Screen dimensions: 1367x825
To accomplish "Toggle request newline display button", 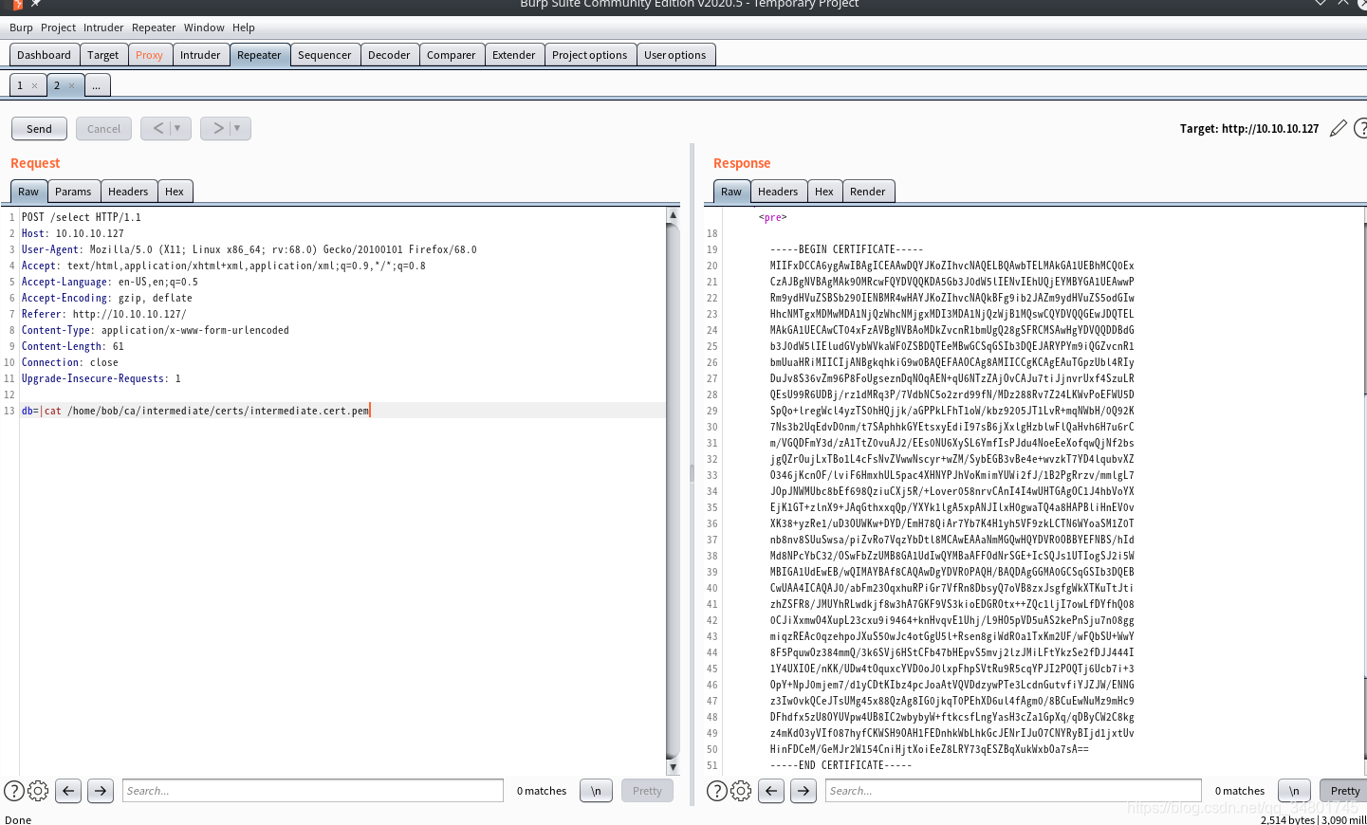I will coord(596,791).
